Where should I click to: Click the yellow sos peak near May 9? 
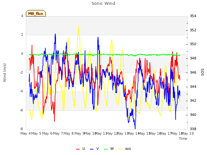pos(79,27)
